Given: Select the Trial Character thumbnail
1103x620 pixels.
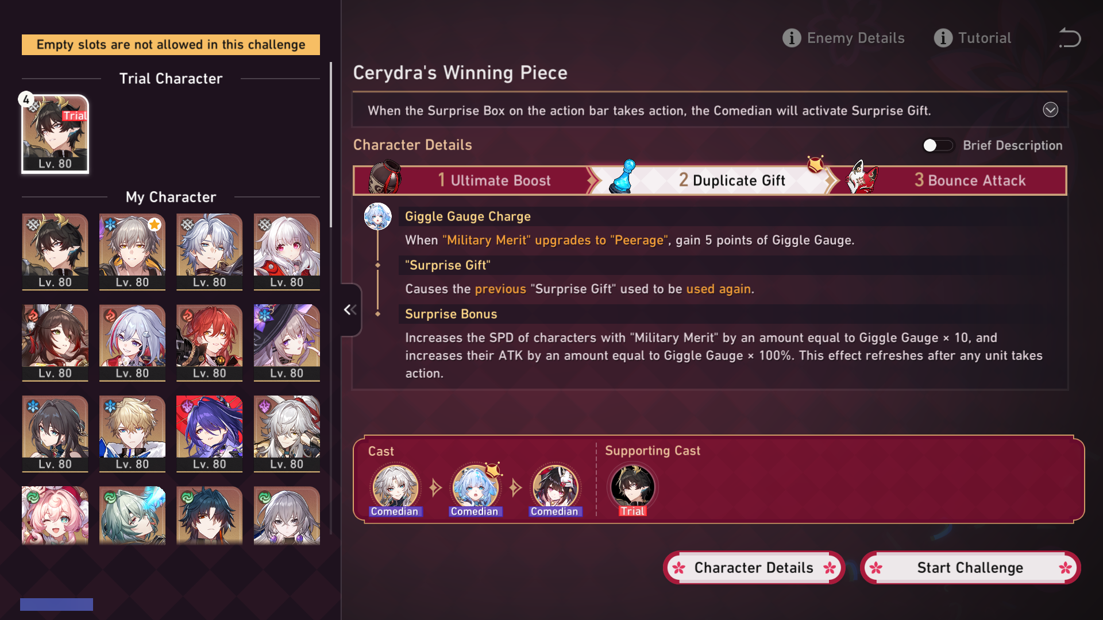Looking at the screenshot, I should 55,134.
